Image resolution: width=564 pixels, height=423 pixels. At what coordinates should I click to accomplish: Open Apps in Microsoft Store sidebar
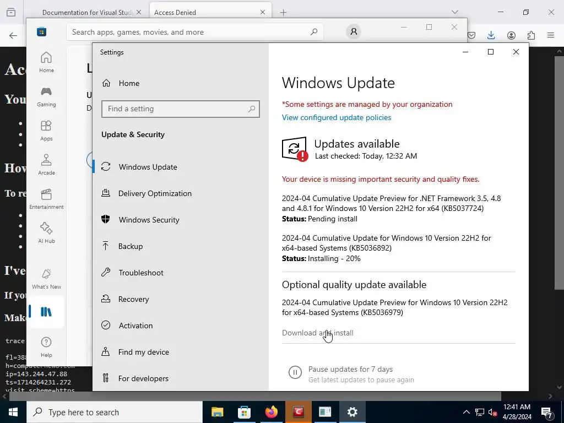(x=46, y=131)
